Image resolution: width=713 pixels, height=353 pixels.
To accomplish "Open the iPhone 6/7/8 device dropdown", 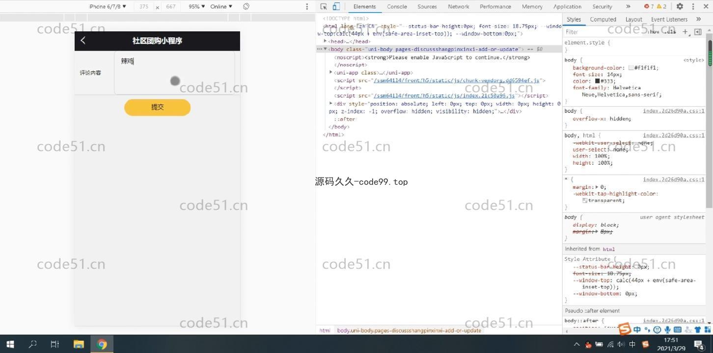I will coord(108,6).
